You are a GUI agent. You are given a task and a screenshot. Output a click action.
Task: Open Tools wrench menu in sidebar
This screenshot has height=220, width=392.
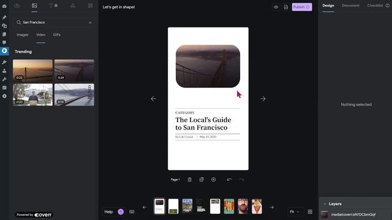point(4,79)
